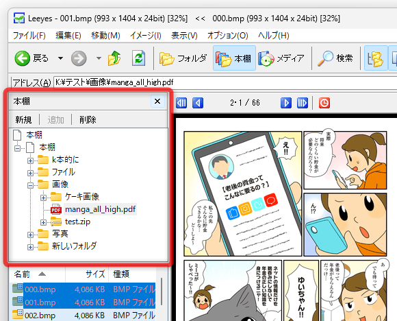Click the 新規 button in bookshelf panel
The image size is (397, 321).
click(23, 119)
